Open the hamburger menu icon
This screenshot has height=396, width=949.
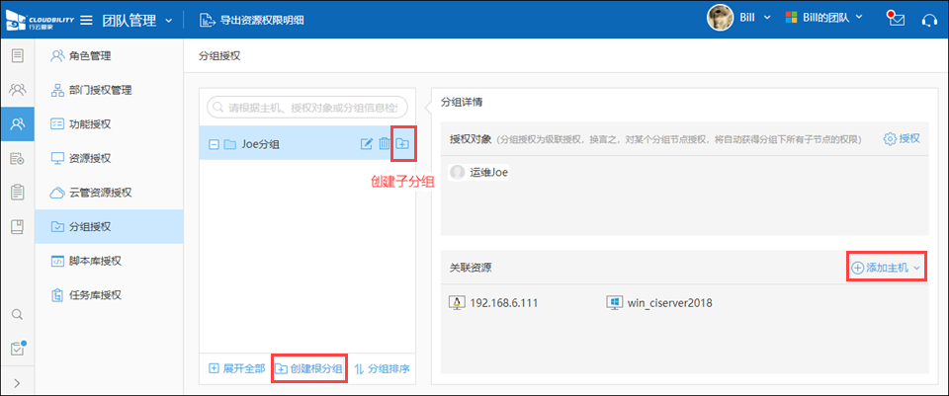[87, 19]
